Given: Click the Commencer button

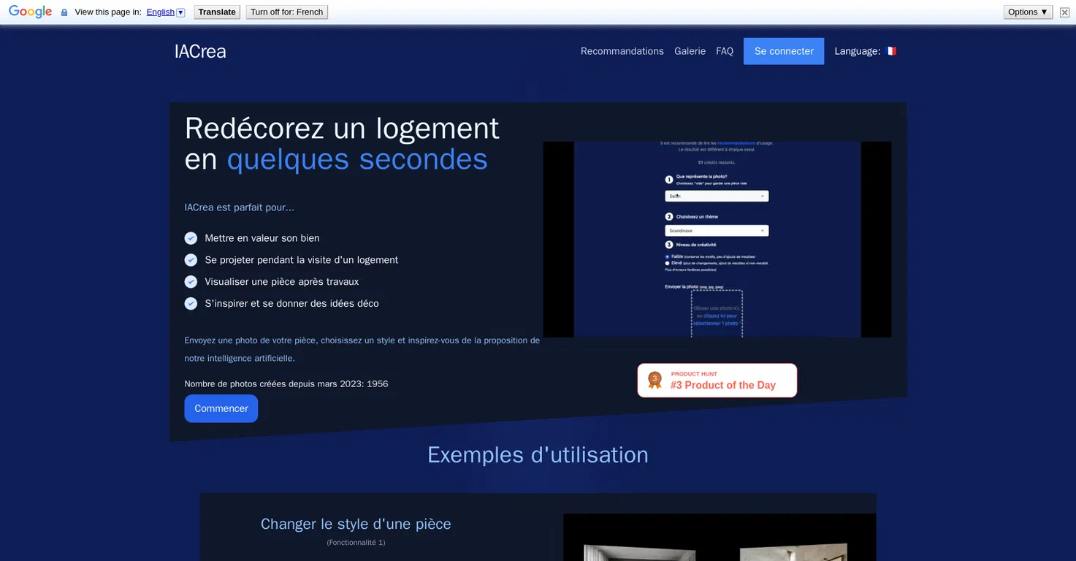Looking at the screenshot, I should pos(221,408).
